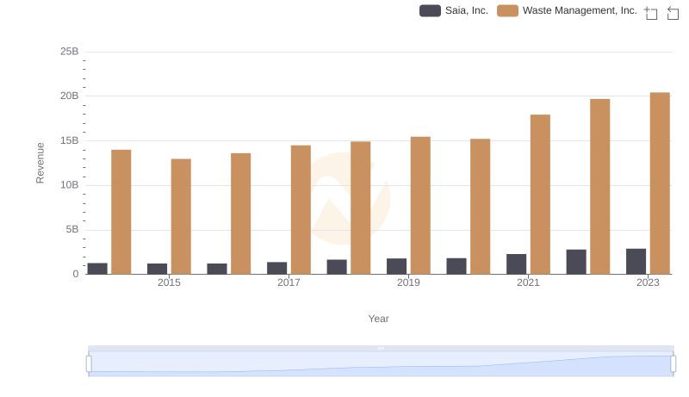Select the Saia 2017 bar

coord(276,269)
